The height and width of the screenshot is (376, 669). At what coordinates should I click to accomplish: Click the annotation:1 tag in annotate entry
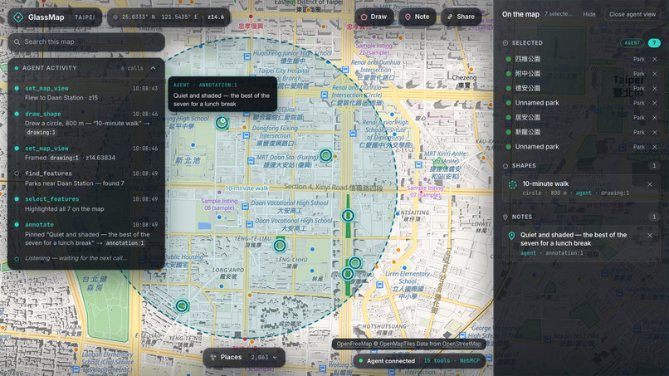click(125, 243)
